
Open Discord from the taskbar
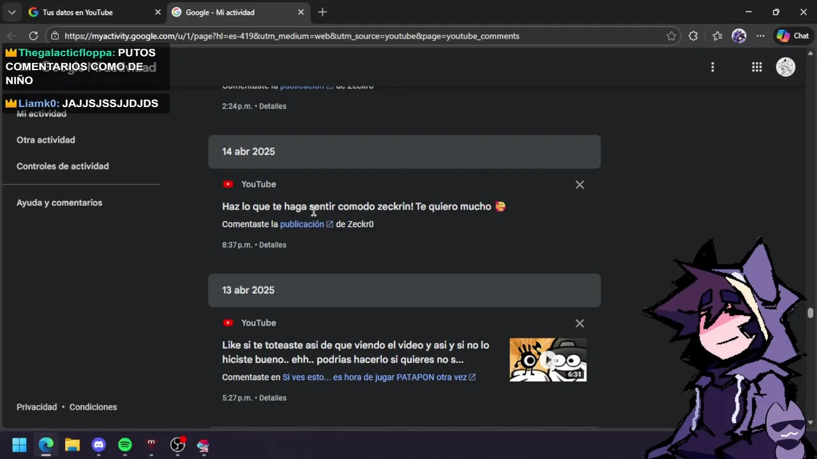(x=98, y=445)
